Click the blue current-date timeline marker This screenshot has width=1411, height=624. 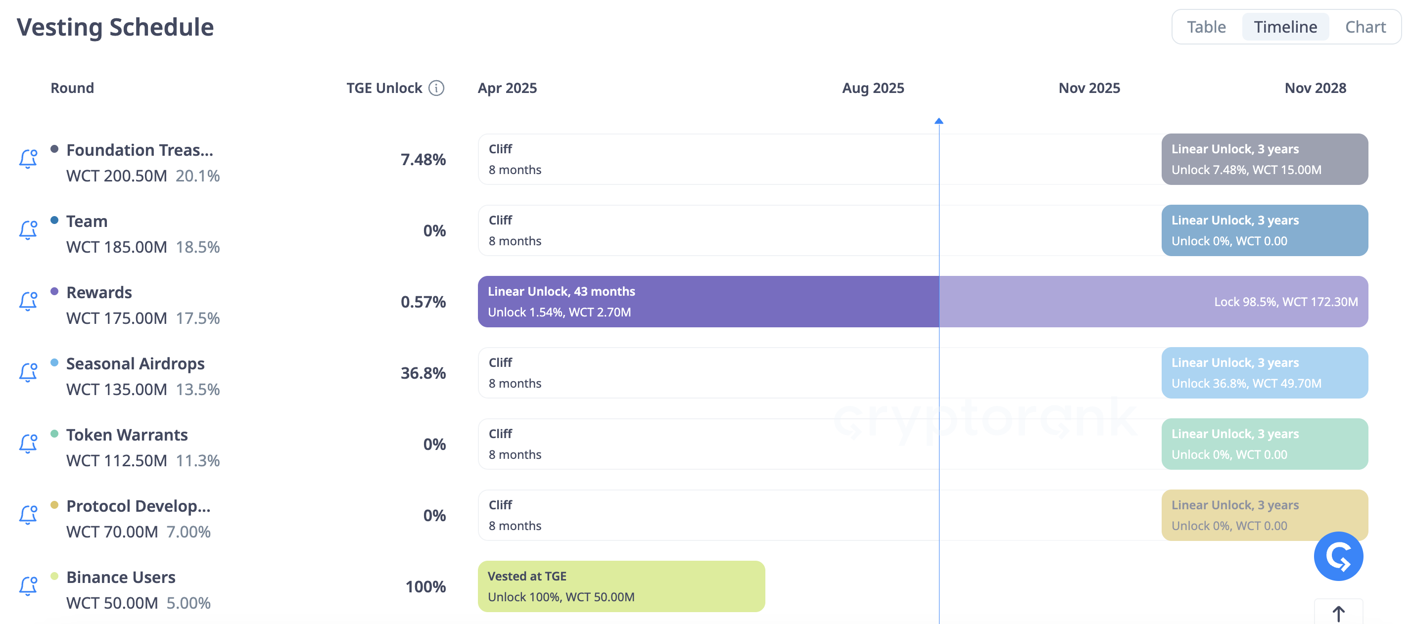[939, 121]
